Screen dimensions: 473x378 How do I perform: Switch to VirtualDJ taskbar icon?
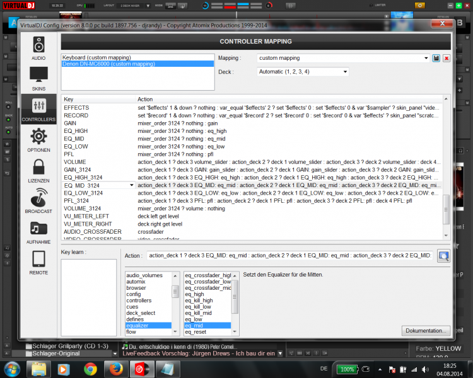point(142,369)
